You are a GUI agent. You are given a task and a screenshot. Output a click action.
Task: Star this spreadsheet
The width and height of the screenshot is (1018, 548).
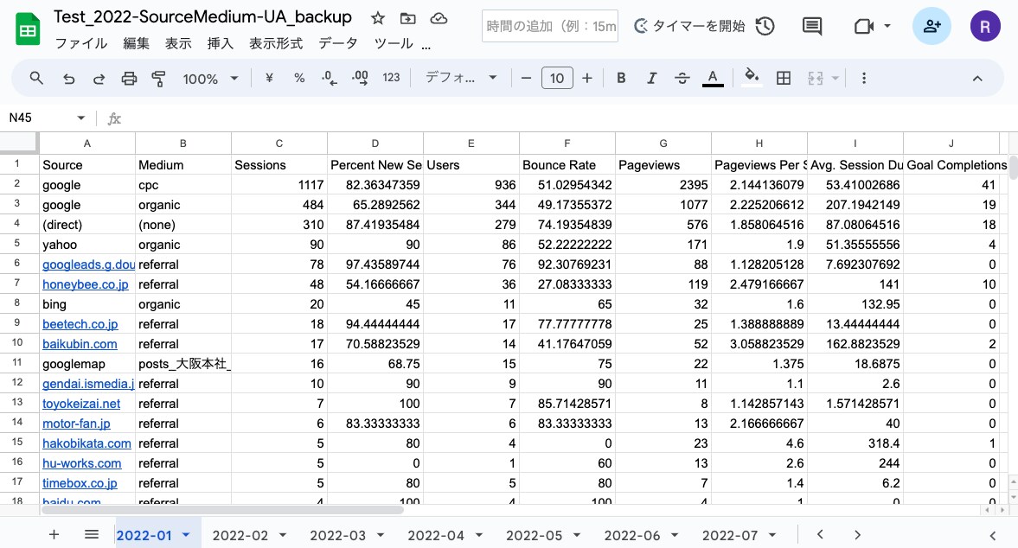point(378,18)
